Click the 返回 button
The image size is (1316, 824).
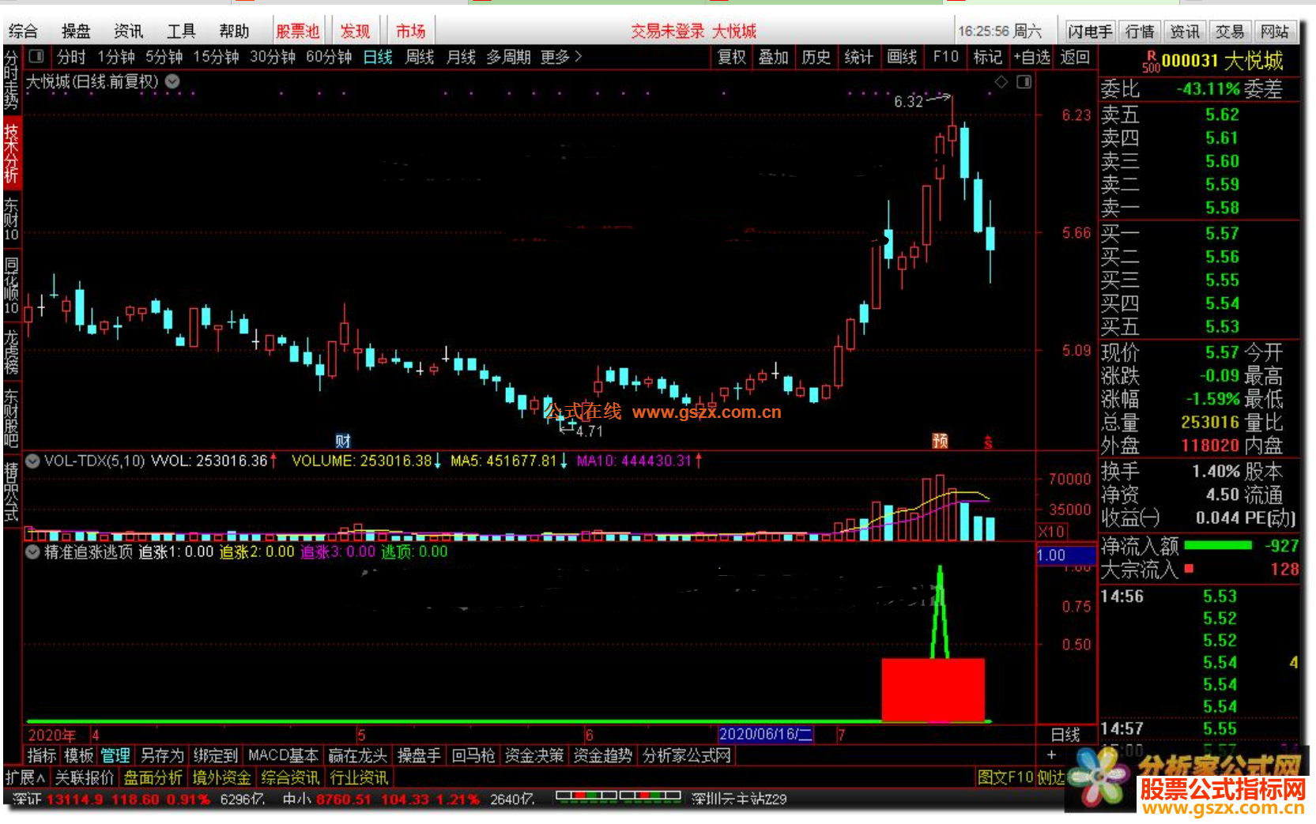[1075, 57]
